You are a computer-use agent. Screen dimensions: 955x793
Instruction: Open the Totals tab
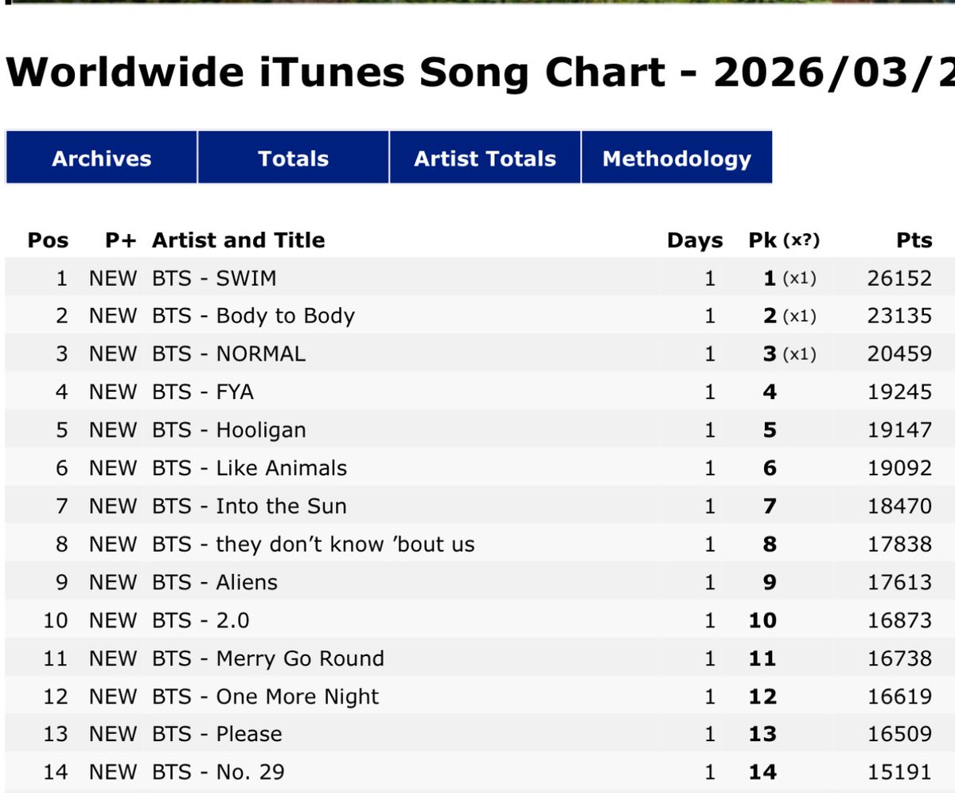293,158
